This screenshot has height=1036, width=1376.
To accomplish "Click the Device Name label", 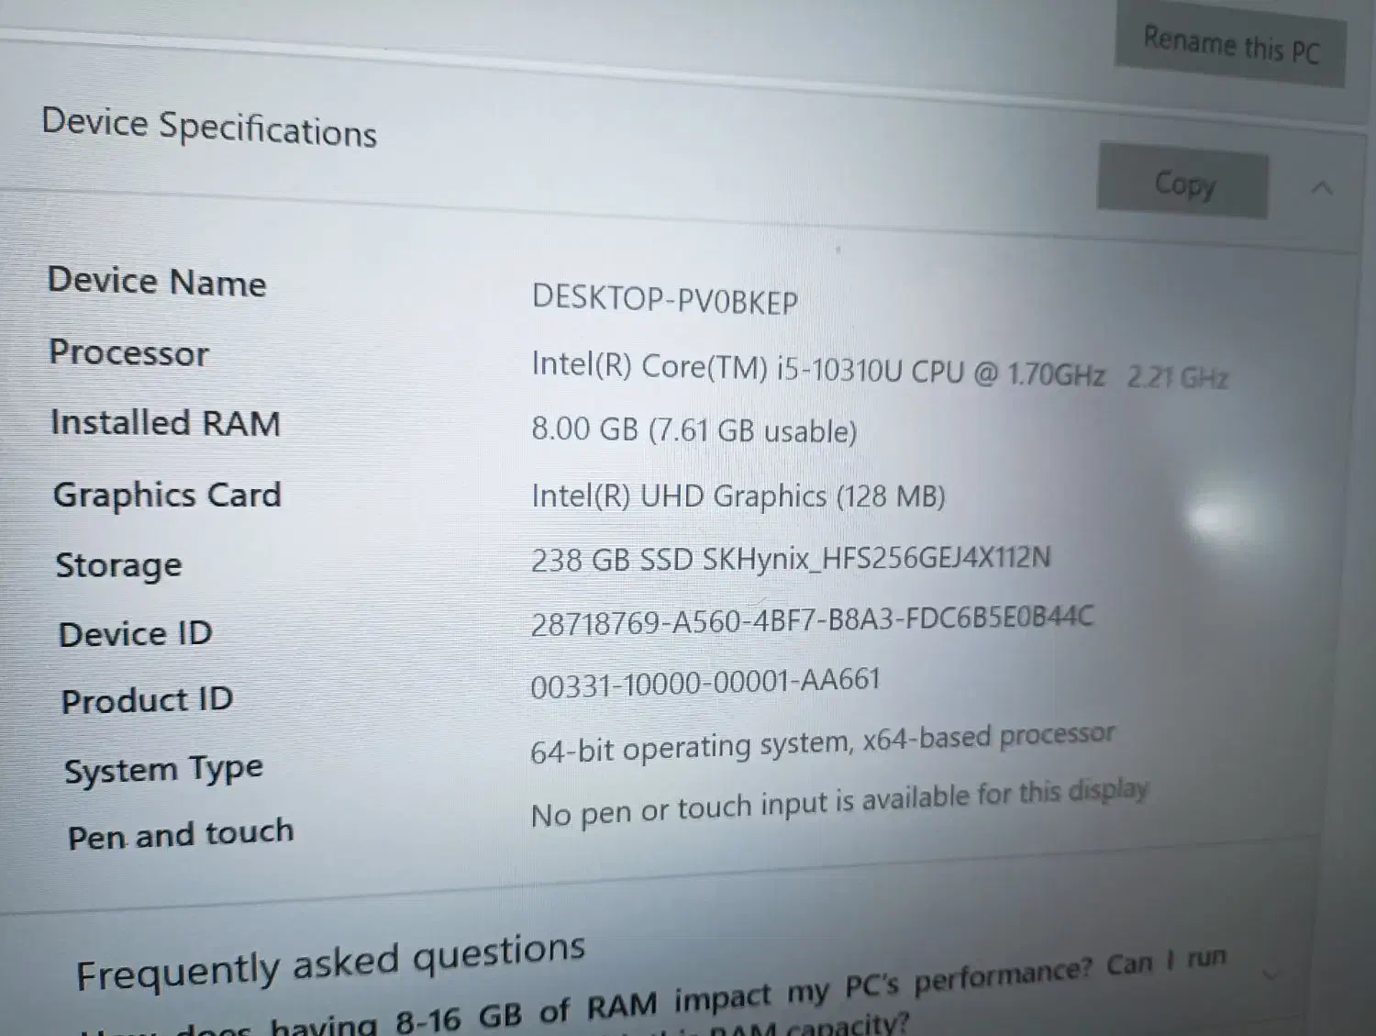I will [157, 281].
